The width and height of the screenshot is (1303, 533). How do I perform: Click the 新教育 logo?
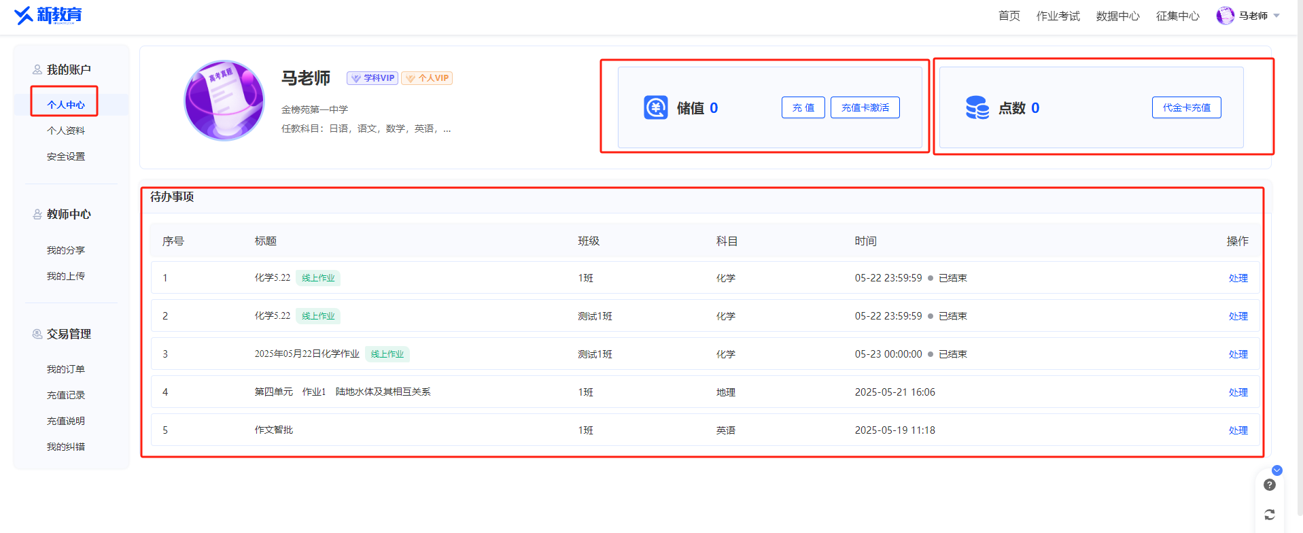coord(48,15)
